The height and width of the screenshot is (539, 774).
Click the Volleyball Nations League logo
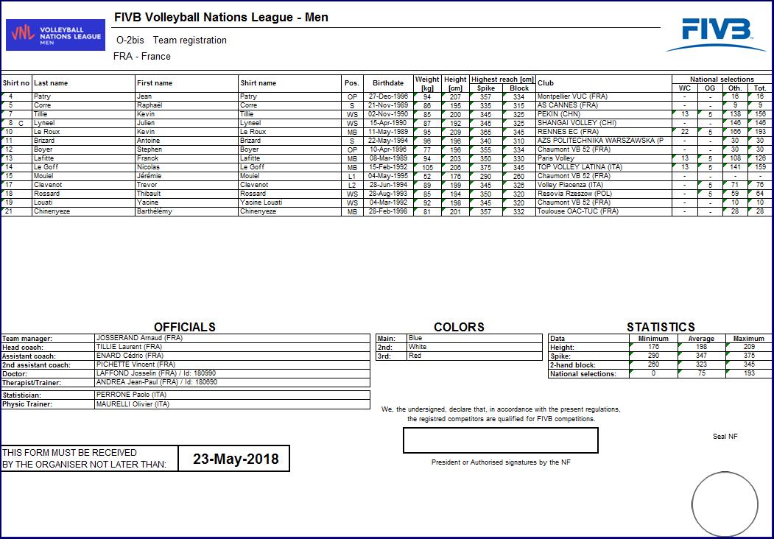(x=55, y=35)
